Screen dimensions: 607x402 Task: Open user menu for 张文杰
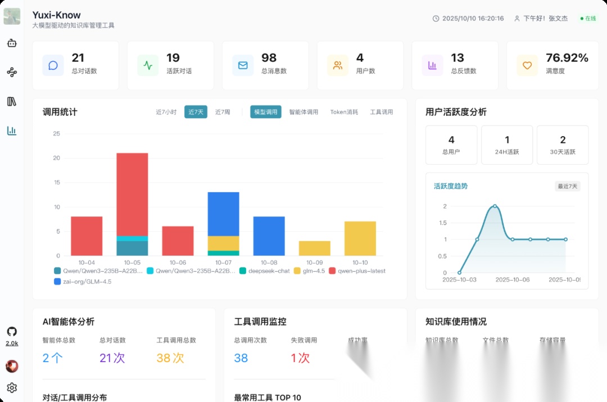pos(541,18)
